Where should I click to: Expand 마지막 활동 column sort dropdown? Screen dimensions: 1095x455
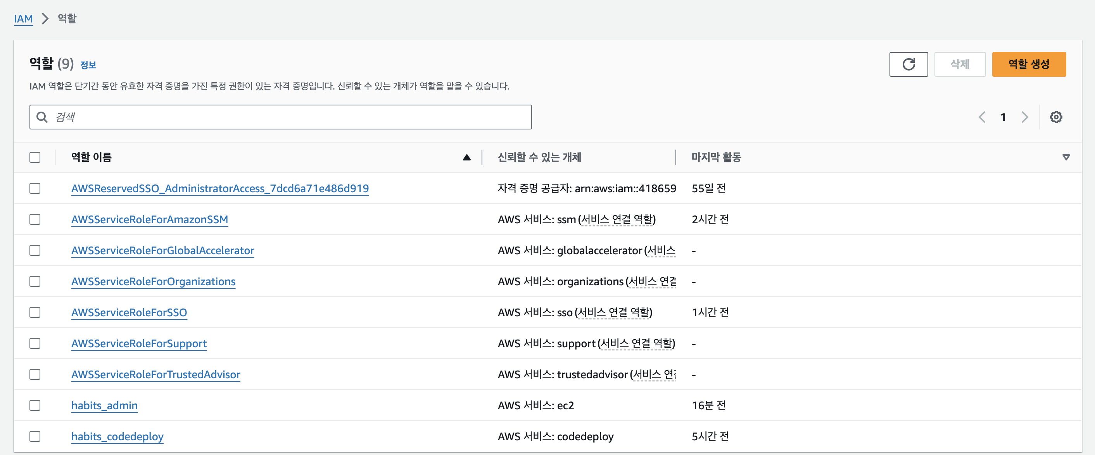(1066, 157)
